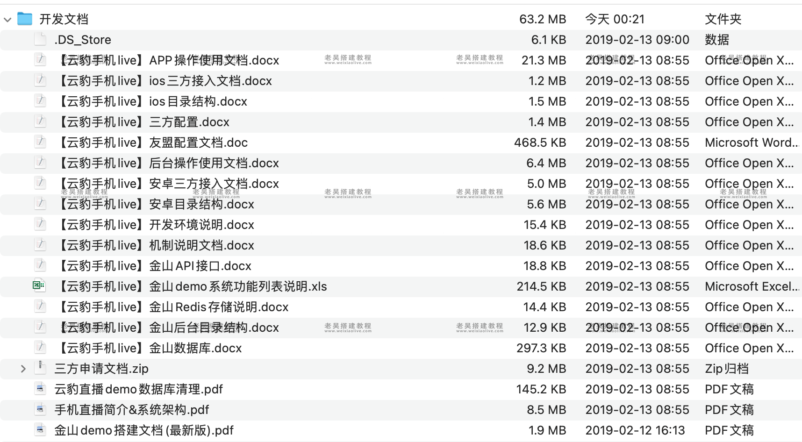Expand the 三方申请文档.zip disclosure triangle

click(x=22, y=369)
